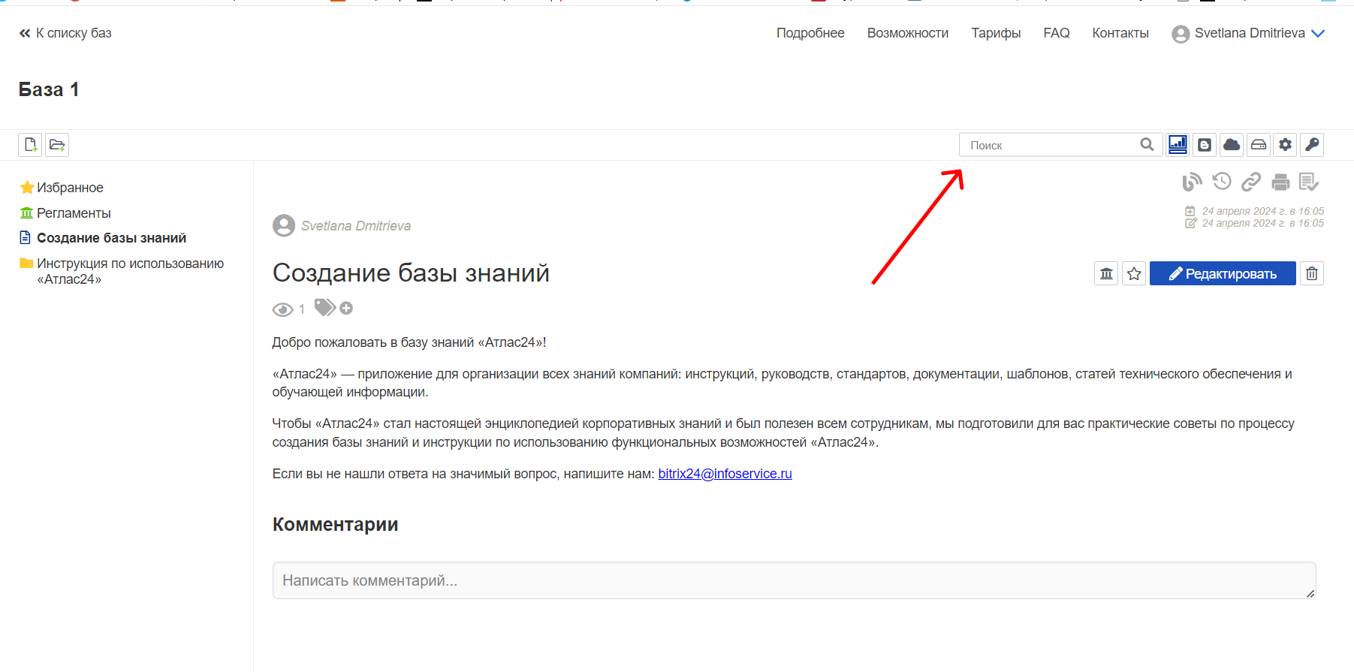Image resolution: width=1354 pixels, height=672 pixels.
Task: Open the article version history icon
Action: point(1222,181)
